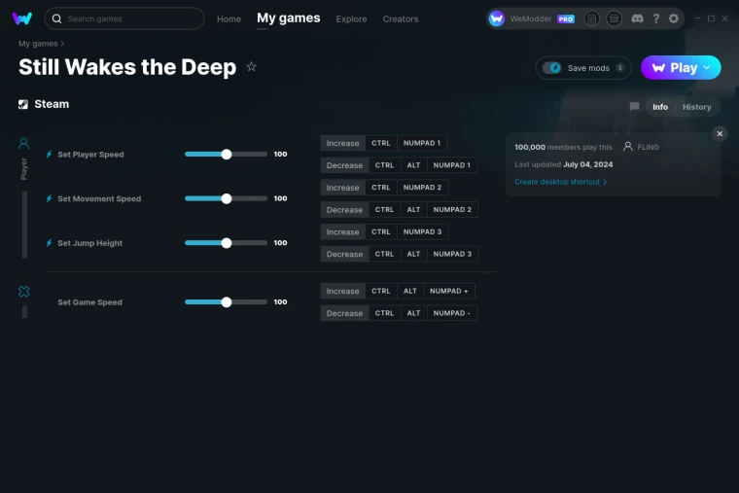Click the Save mods count badge
The height and width of the screenshot is (493, 739).
[619, 68]
